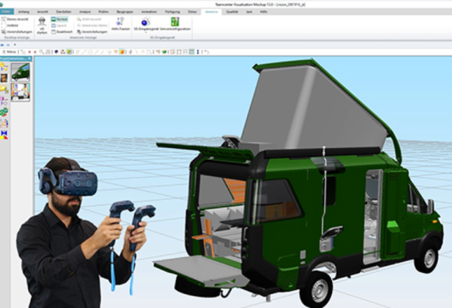Open the Datei file tab
Image resolution: width=452 pixels, height=308 pixels.
[x=7, y=12]
